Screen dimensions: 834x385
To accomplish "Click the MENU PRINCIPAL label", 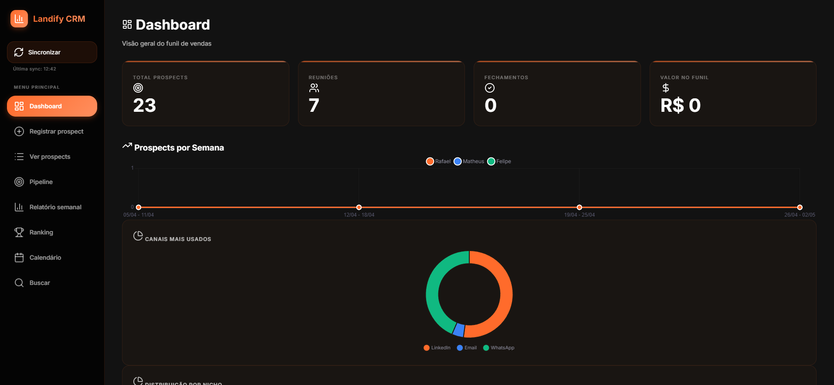I will [x=37, y=87].
